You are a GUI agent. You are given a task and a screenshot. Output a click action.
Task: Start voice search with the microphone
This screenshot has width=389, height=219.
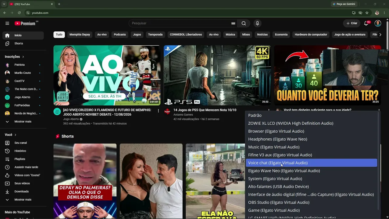click(x=257, y=23)
